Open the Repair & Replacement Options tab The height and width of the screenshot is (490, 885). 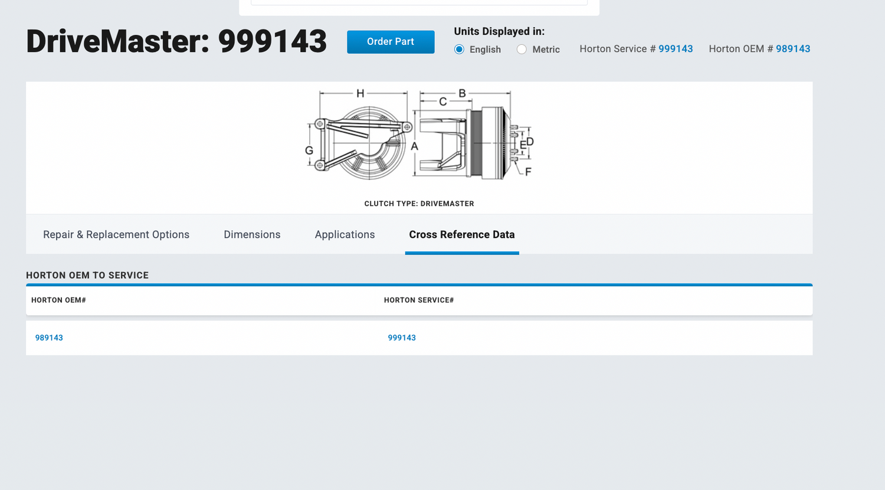[x=116, y=234]
